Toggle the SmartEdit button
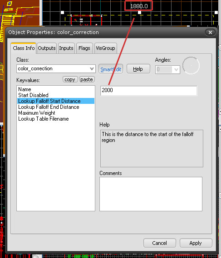The width and height of the screenshot is (221, 258). tap(111, 69)
